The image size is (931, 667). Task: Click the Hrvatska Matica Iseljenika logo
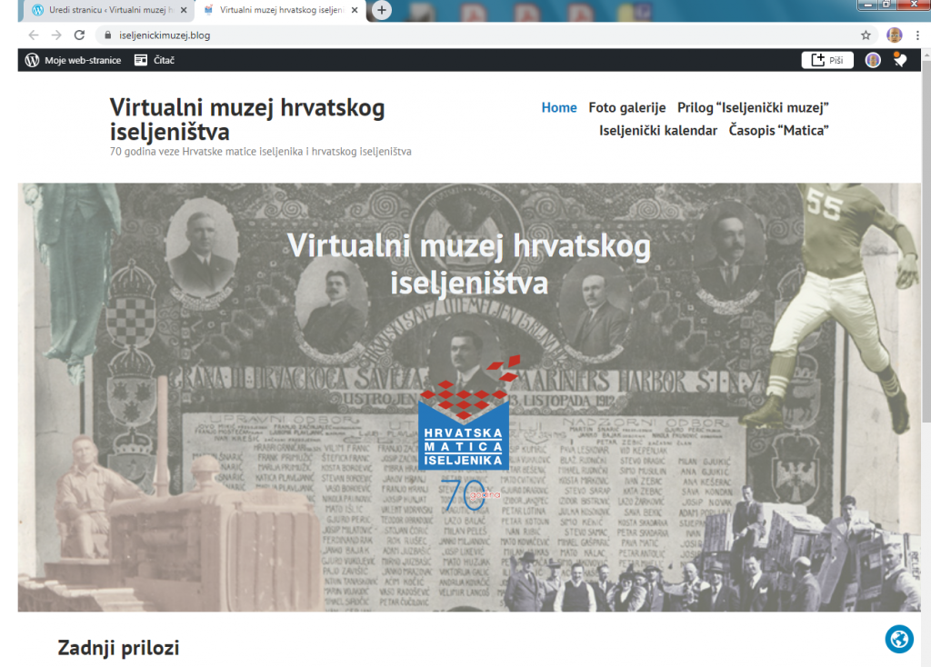coord(464,425)
